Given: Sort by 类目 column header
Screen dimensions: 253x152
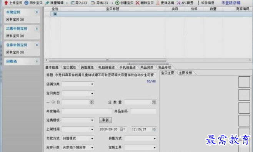Looking at the screenshot, I should click(x=175, y=9).
